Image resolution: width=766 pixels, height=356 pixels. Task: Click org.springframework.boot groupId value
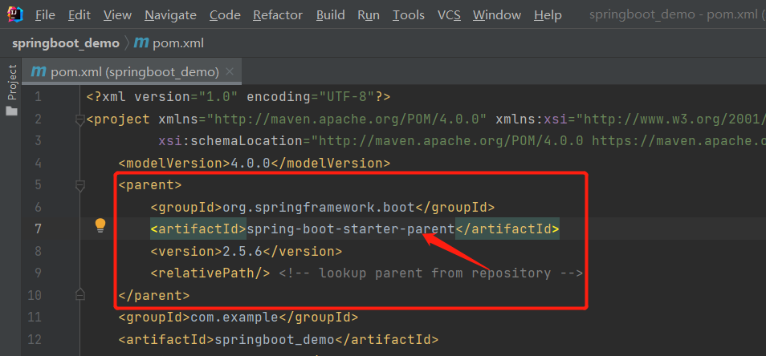click(x=319, y=207)
